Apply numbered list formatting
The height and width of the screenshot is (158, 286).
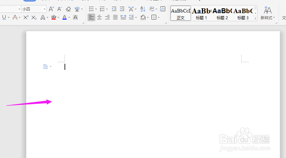(102, 9)
